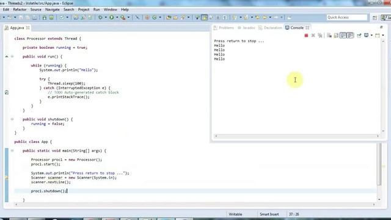Open the Help menu
391x220 pixels.
[125, 10]
